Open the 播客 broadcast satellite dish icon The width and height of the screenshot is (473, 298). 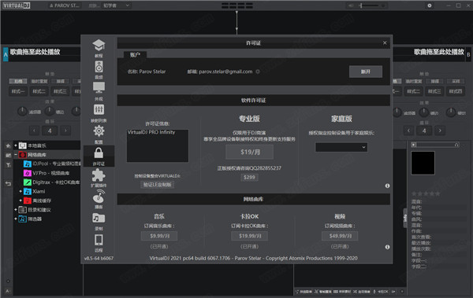pos(99,199)
